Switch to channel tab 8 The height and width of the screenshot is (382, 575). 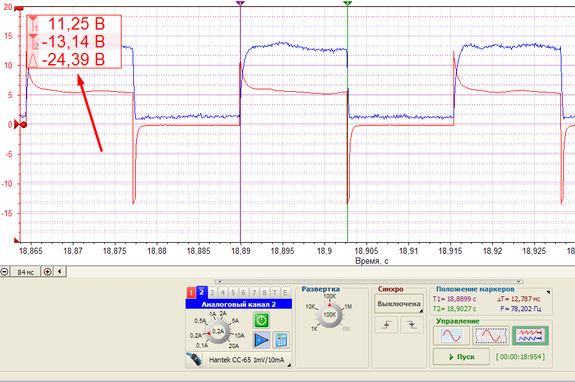pyautogui.click(x=264, y=293)
